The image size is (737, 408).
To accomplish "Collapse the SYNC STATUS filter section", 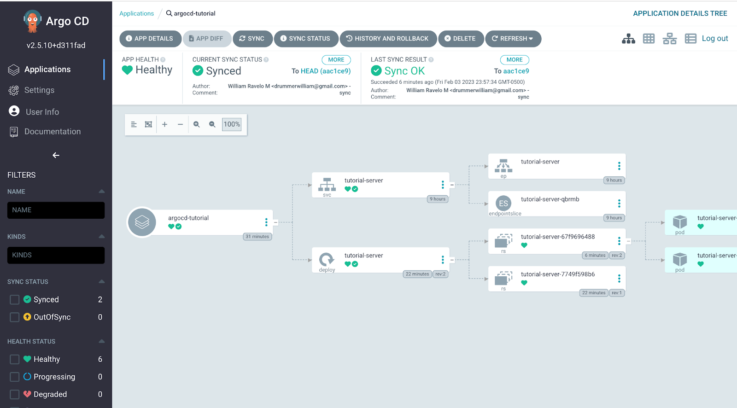I will (102, 282).
